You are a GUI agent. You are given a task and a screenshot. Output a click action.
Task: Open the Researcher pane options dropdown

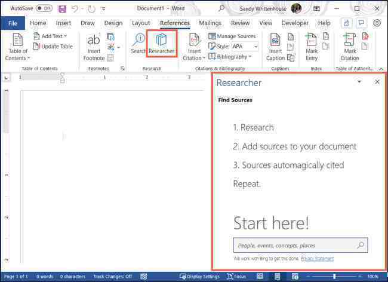(359, 82)
